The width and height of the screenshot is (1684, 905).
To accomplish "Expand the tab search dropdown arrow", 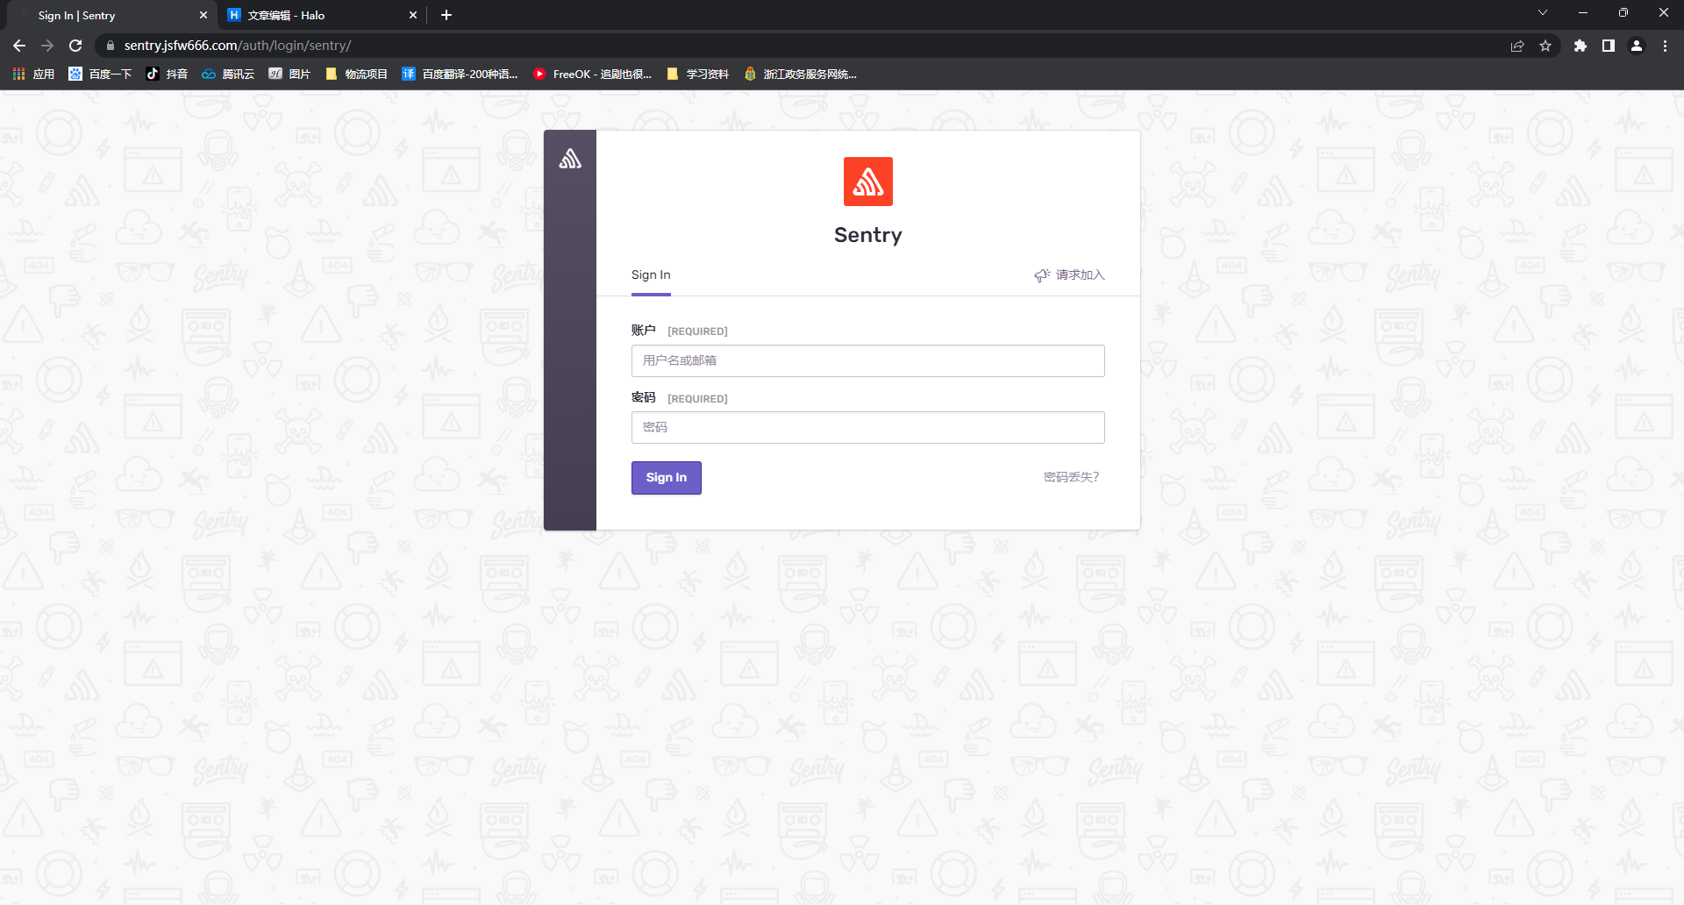I will click(x=1543, y=13).
